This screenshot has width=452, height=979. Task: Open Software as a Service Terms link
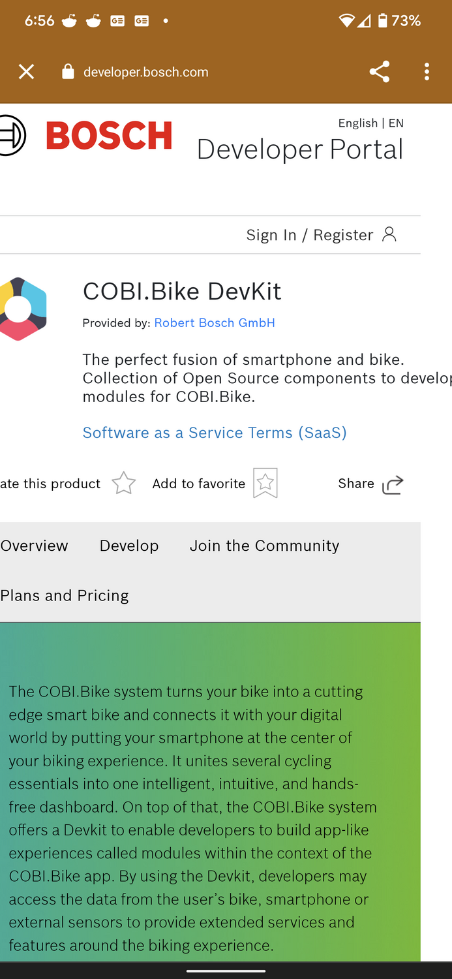(x=215, y=433)
